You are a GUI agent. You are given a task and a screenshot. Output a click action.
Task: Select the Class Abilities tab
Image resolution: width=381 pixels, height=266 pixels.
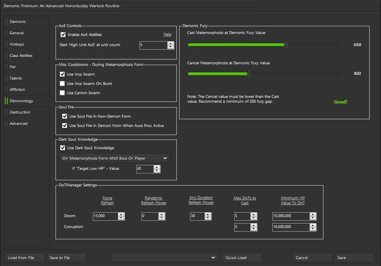coord(21,56)
